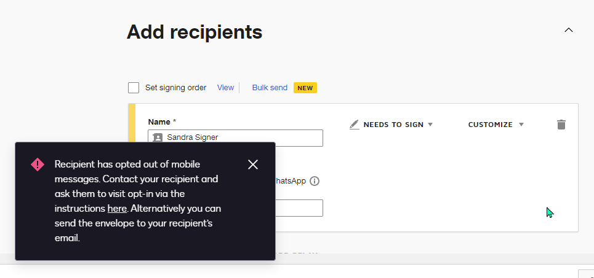Open the View signing order link
The image size is (594, 278).
225,88
